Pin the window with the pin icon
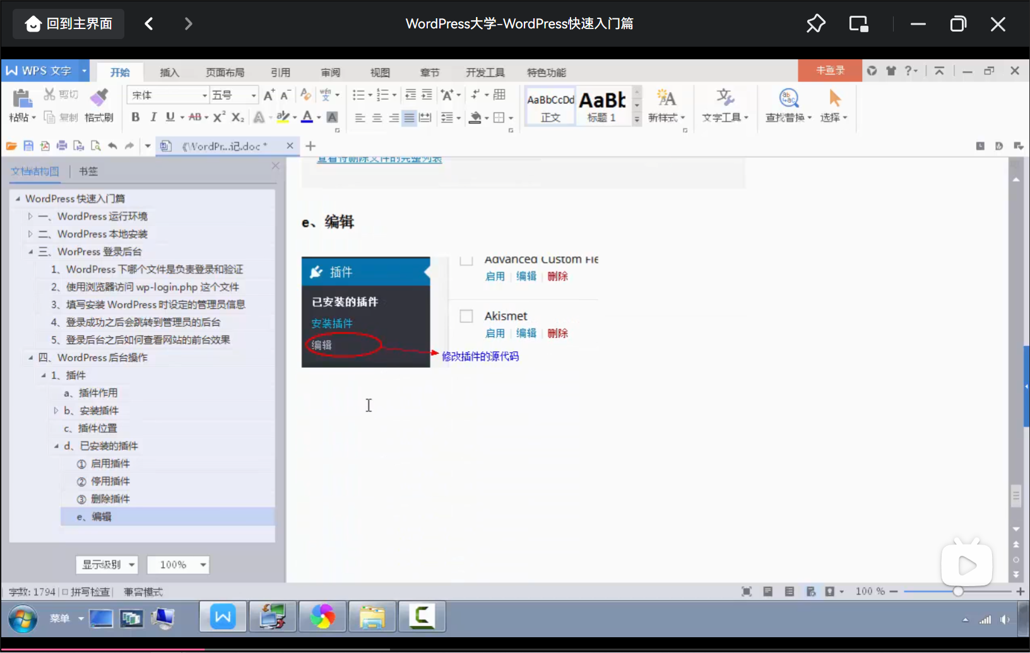The width and height of the screenshot is (1030, 653). point(815,24)
